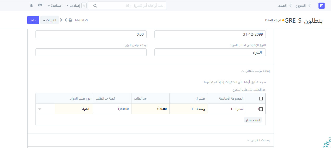Click the field containing 0.00
This screenshot has width=331, height=148.
point(91,34)
